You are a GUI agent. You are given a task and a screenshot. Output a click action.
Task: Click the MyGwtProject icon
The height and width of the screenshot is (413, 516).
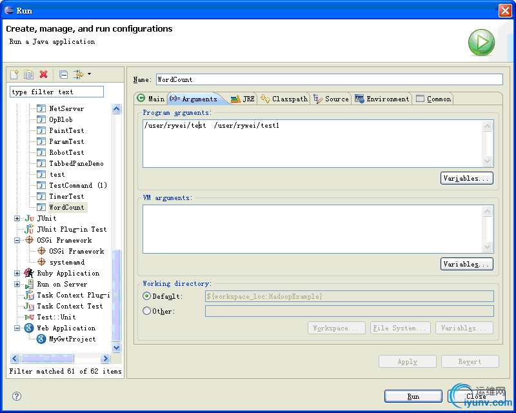click(41, 339)
